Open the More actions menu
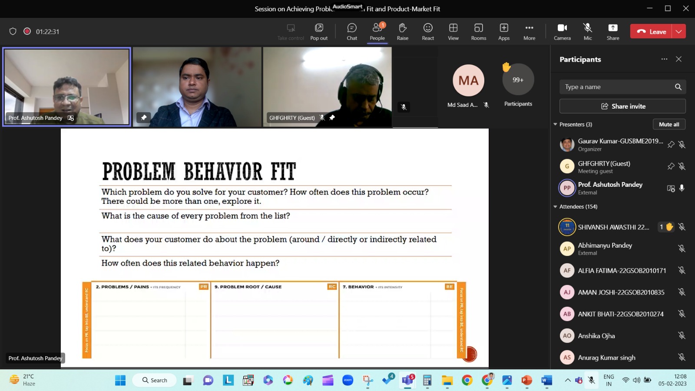 [529, 31]
